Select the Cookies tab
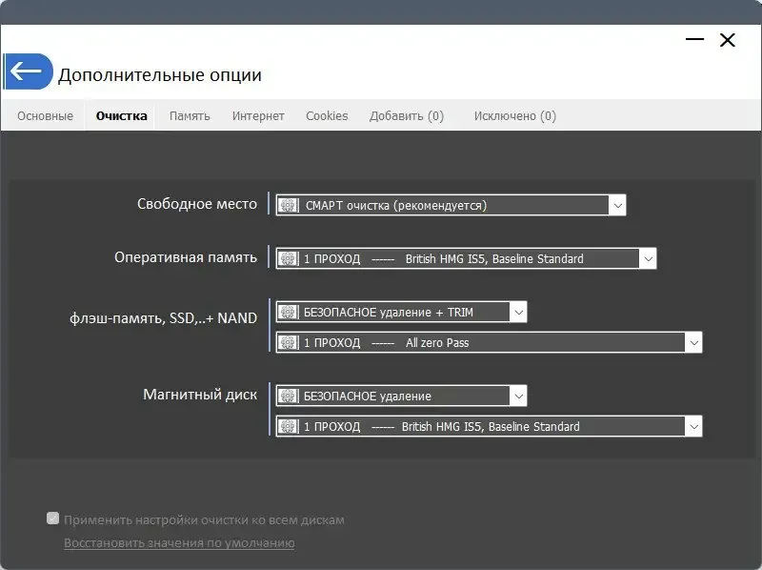Image resolution: width=762 pixels, height=570 pixels. pyautogui.click(x=327, y=115)
